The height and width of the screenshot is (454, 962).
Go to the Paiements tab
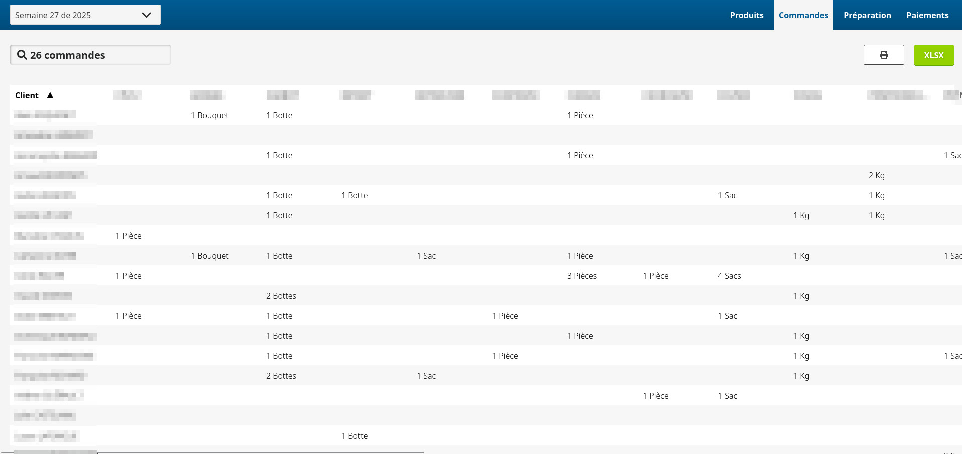(927, 15)
